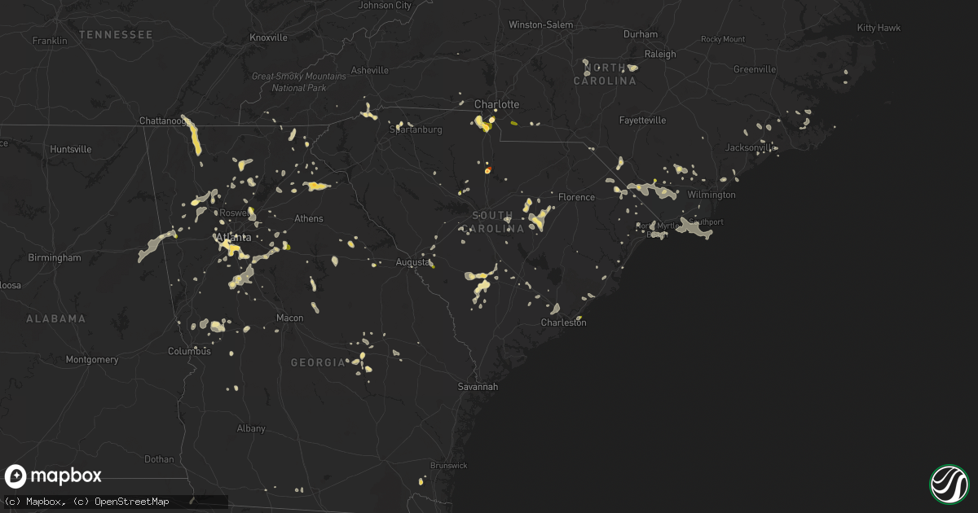Viewport: 978px width, 513px height.
Task: Click the Dothan city label
Action: (x=159, y=459)
